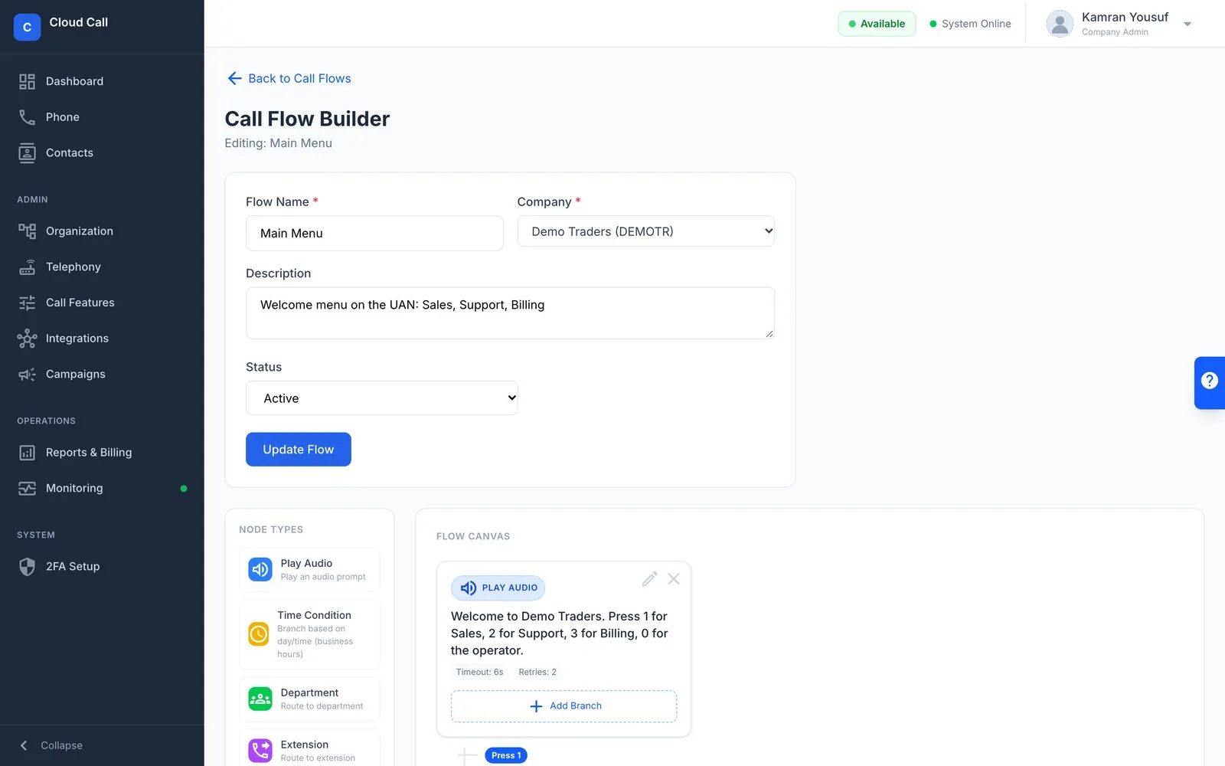This screenshot has height=766, width=1225.
Task: Click the PLAY AUDIO badge on the canvas node
Action: (x=498, y=588)
